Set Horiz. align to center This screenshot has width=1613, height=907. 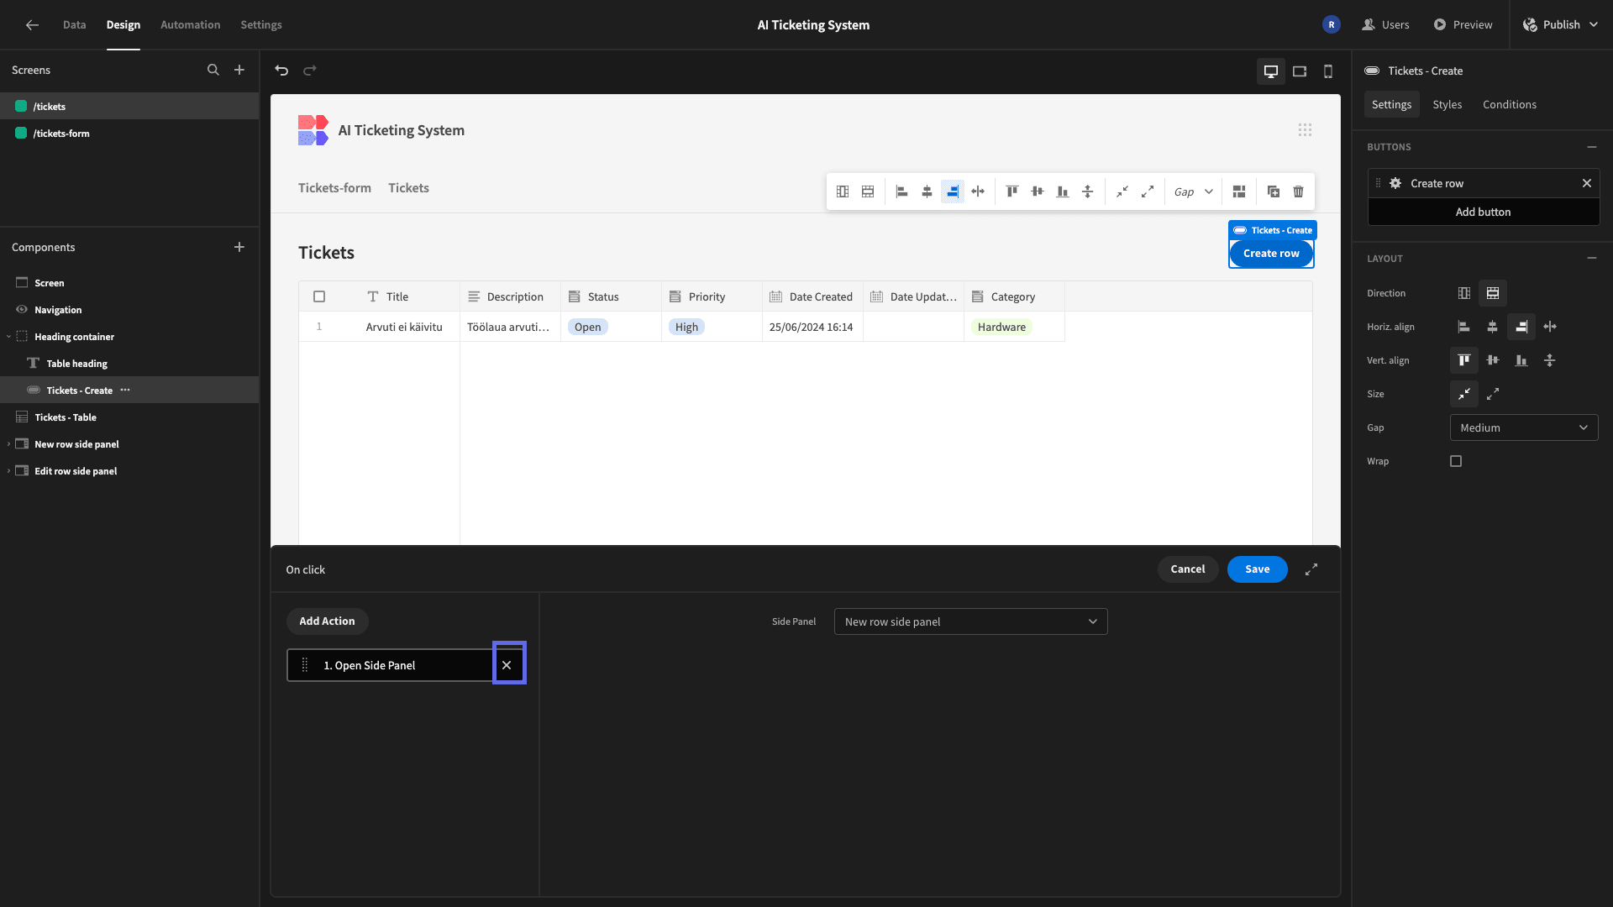click(1493, 328)
